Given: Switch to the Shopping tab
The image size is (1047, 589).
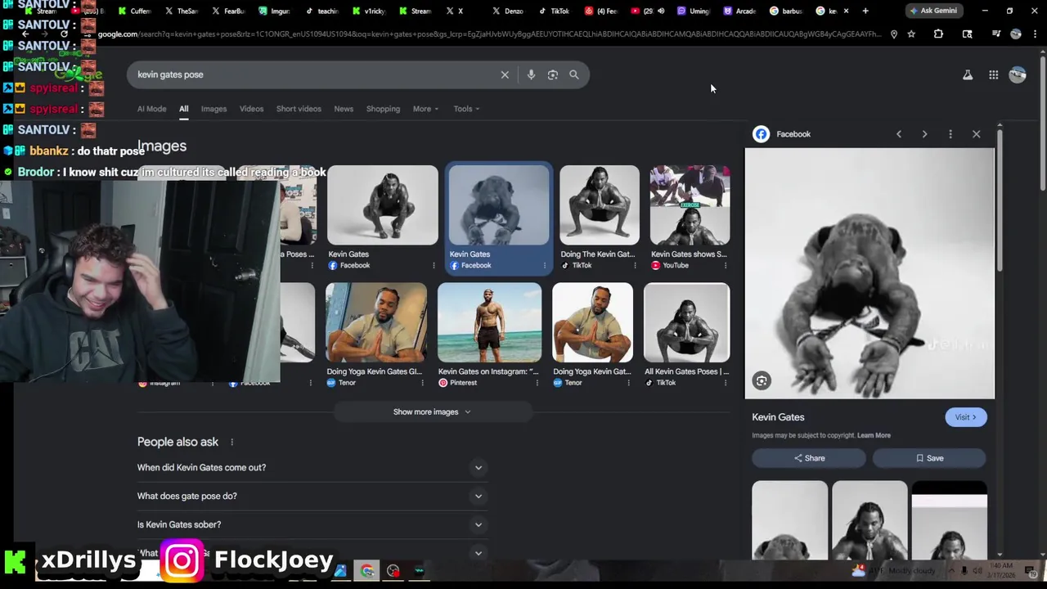Looking at the screenshot, I should (x=383, y=109).
